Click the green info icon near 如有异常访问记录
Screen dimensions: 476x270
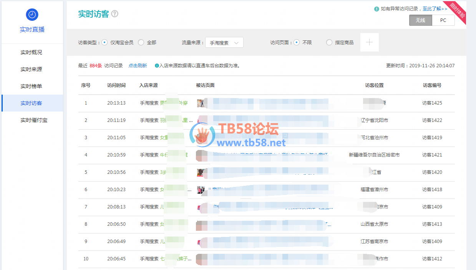376,9
